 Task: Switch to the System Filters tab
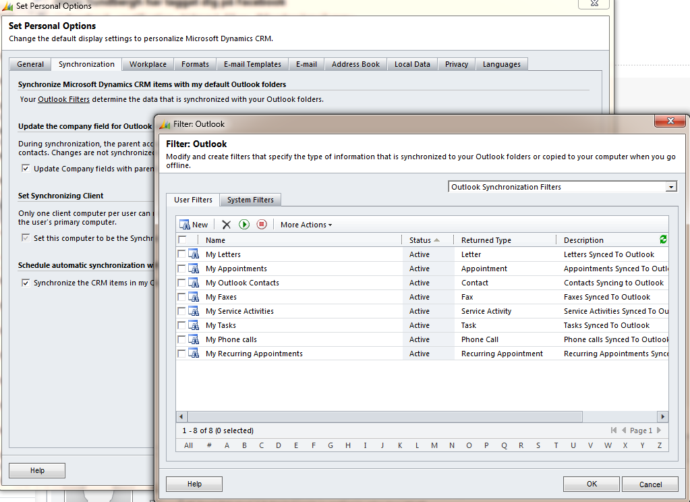pyautogui.click(x=250, y=200)
